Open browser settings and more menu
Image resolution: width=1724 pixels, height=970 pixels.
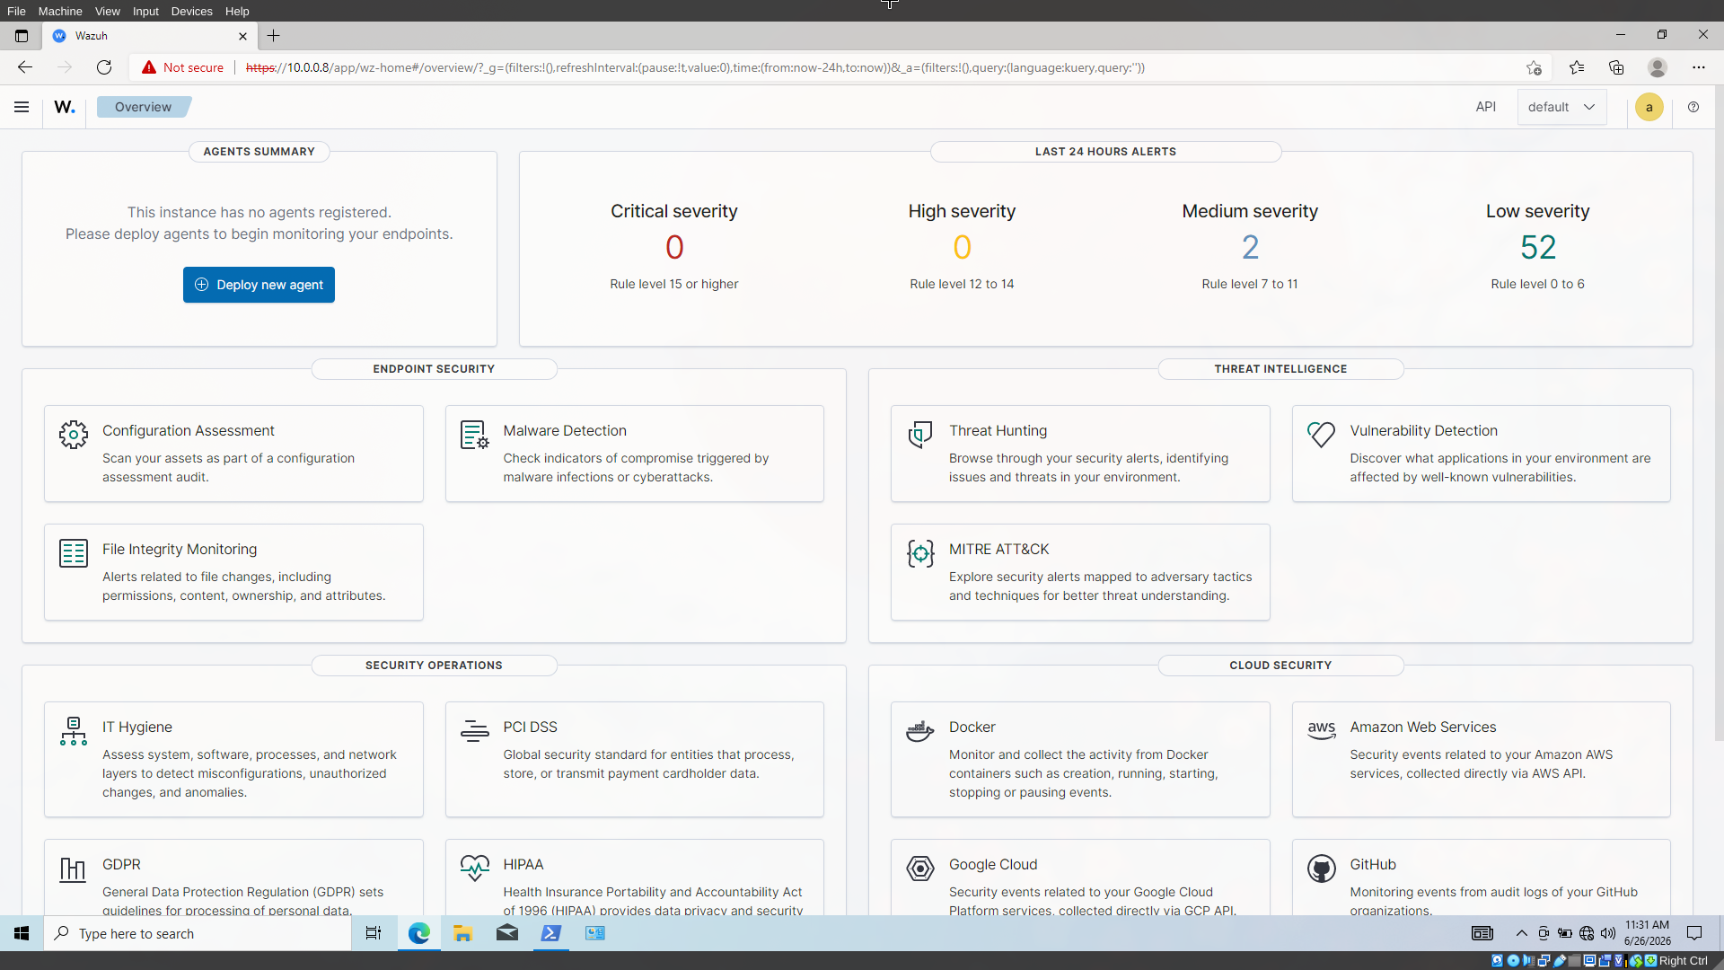tap(1698, 67)
